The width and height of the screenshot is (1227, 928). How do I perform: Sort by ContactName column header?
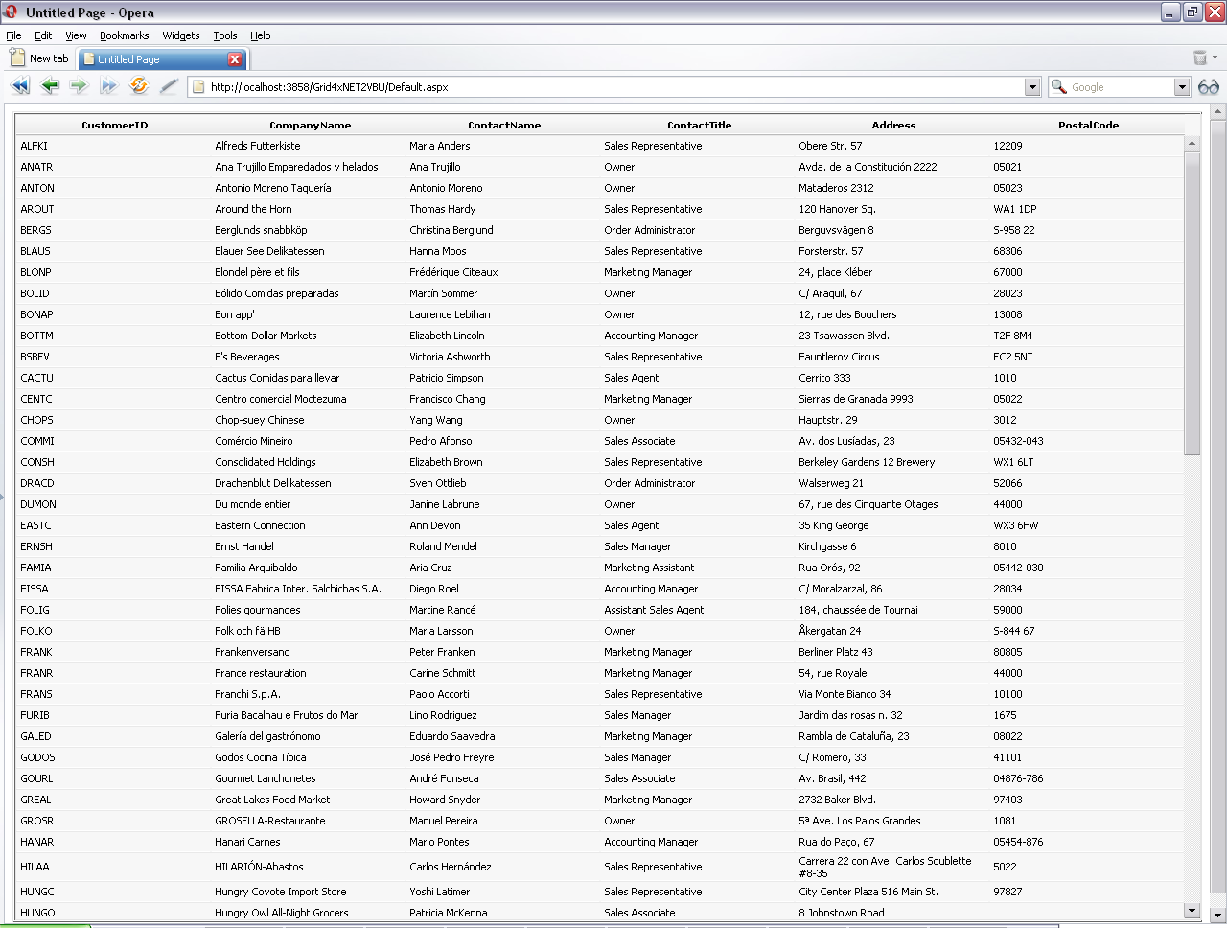tap(504, 125)
